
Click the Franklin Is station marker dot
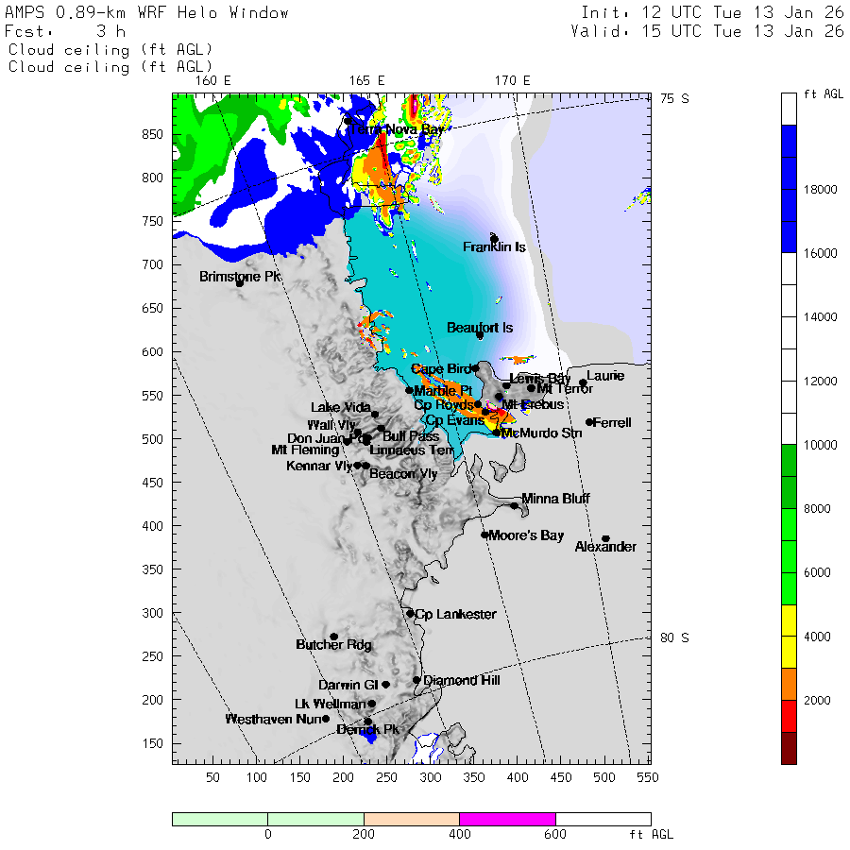[x=494, y=238]
